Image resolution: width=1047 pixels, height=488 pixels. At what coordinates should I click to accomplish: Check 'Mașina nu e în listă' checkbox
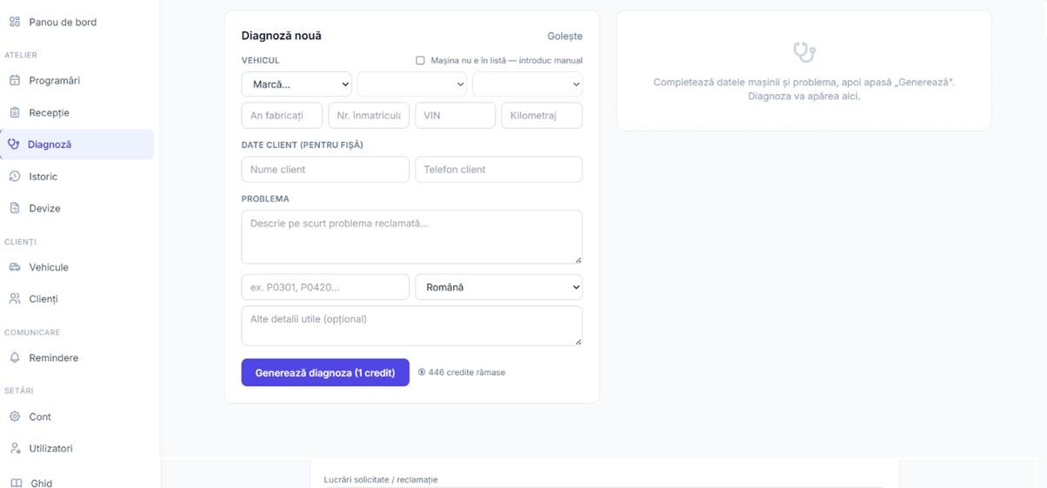click(420, 61)
